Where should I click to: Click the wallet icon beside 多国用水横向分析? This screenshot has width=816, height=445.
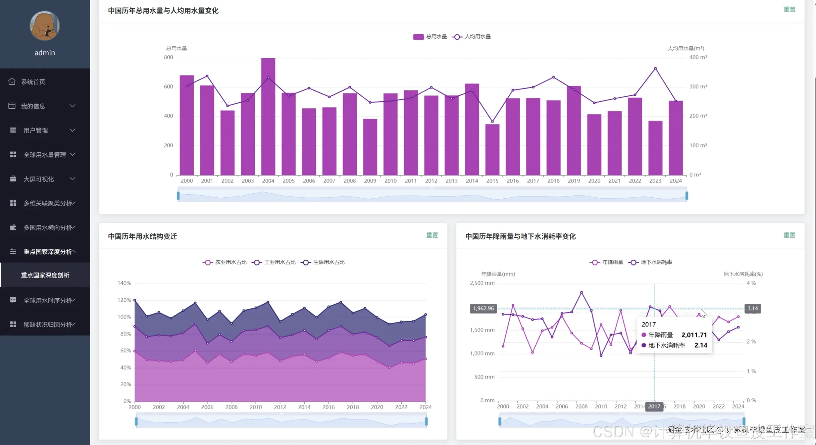(13, 227)
